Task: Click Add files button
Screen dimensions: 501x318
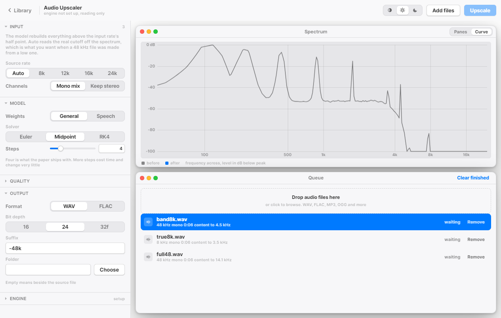Action: (443, 10)
